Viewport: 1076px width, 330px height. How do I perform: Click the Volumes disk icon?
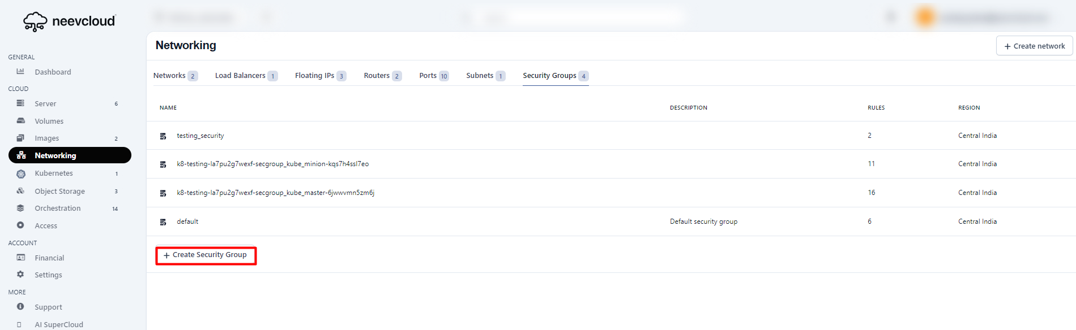pyautogui.click(x=20, y=121)
